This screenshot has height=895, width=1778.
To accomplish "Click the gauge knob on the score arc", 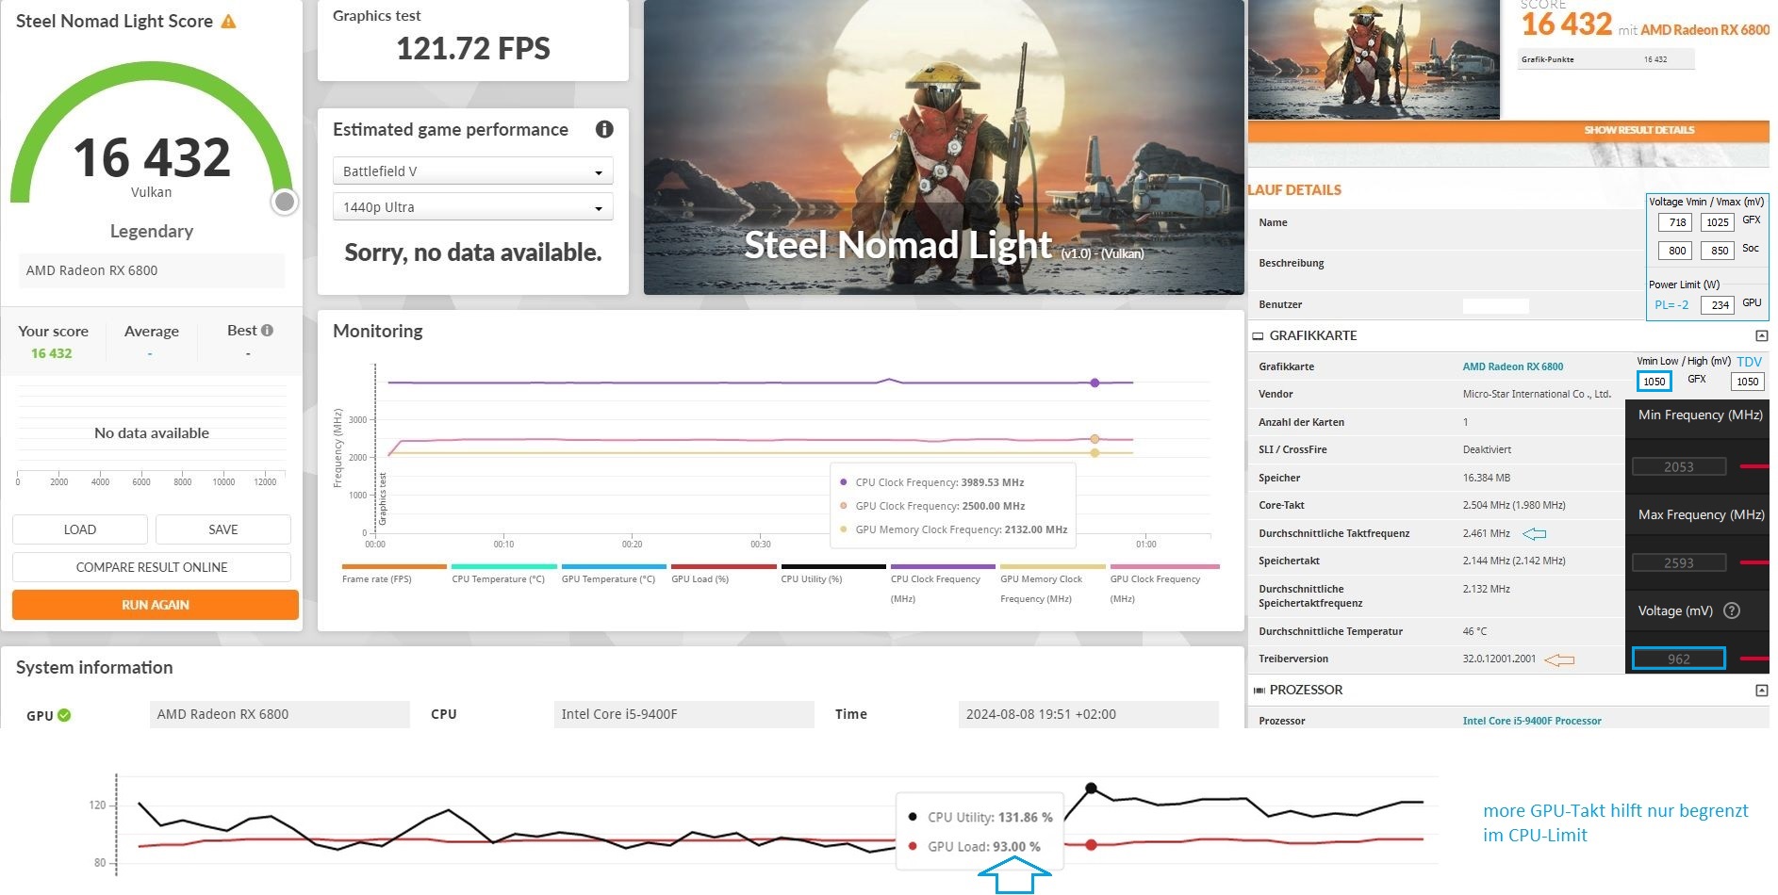I will 285,202.
